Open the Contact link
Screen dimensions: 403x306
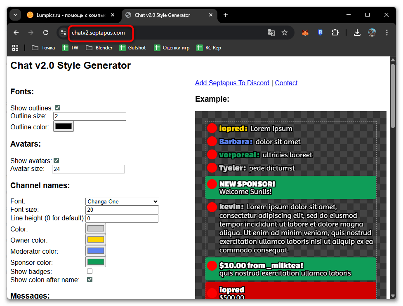(x=286, y=83)
